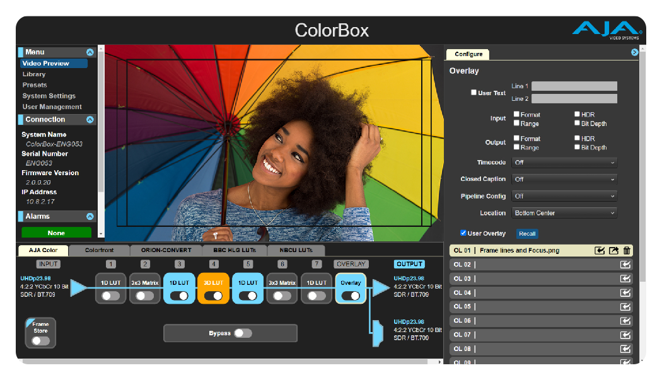Open the Location dropdown
662x380 pixels.
[564, 213]
